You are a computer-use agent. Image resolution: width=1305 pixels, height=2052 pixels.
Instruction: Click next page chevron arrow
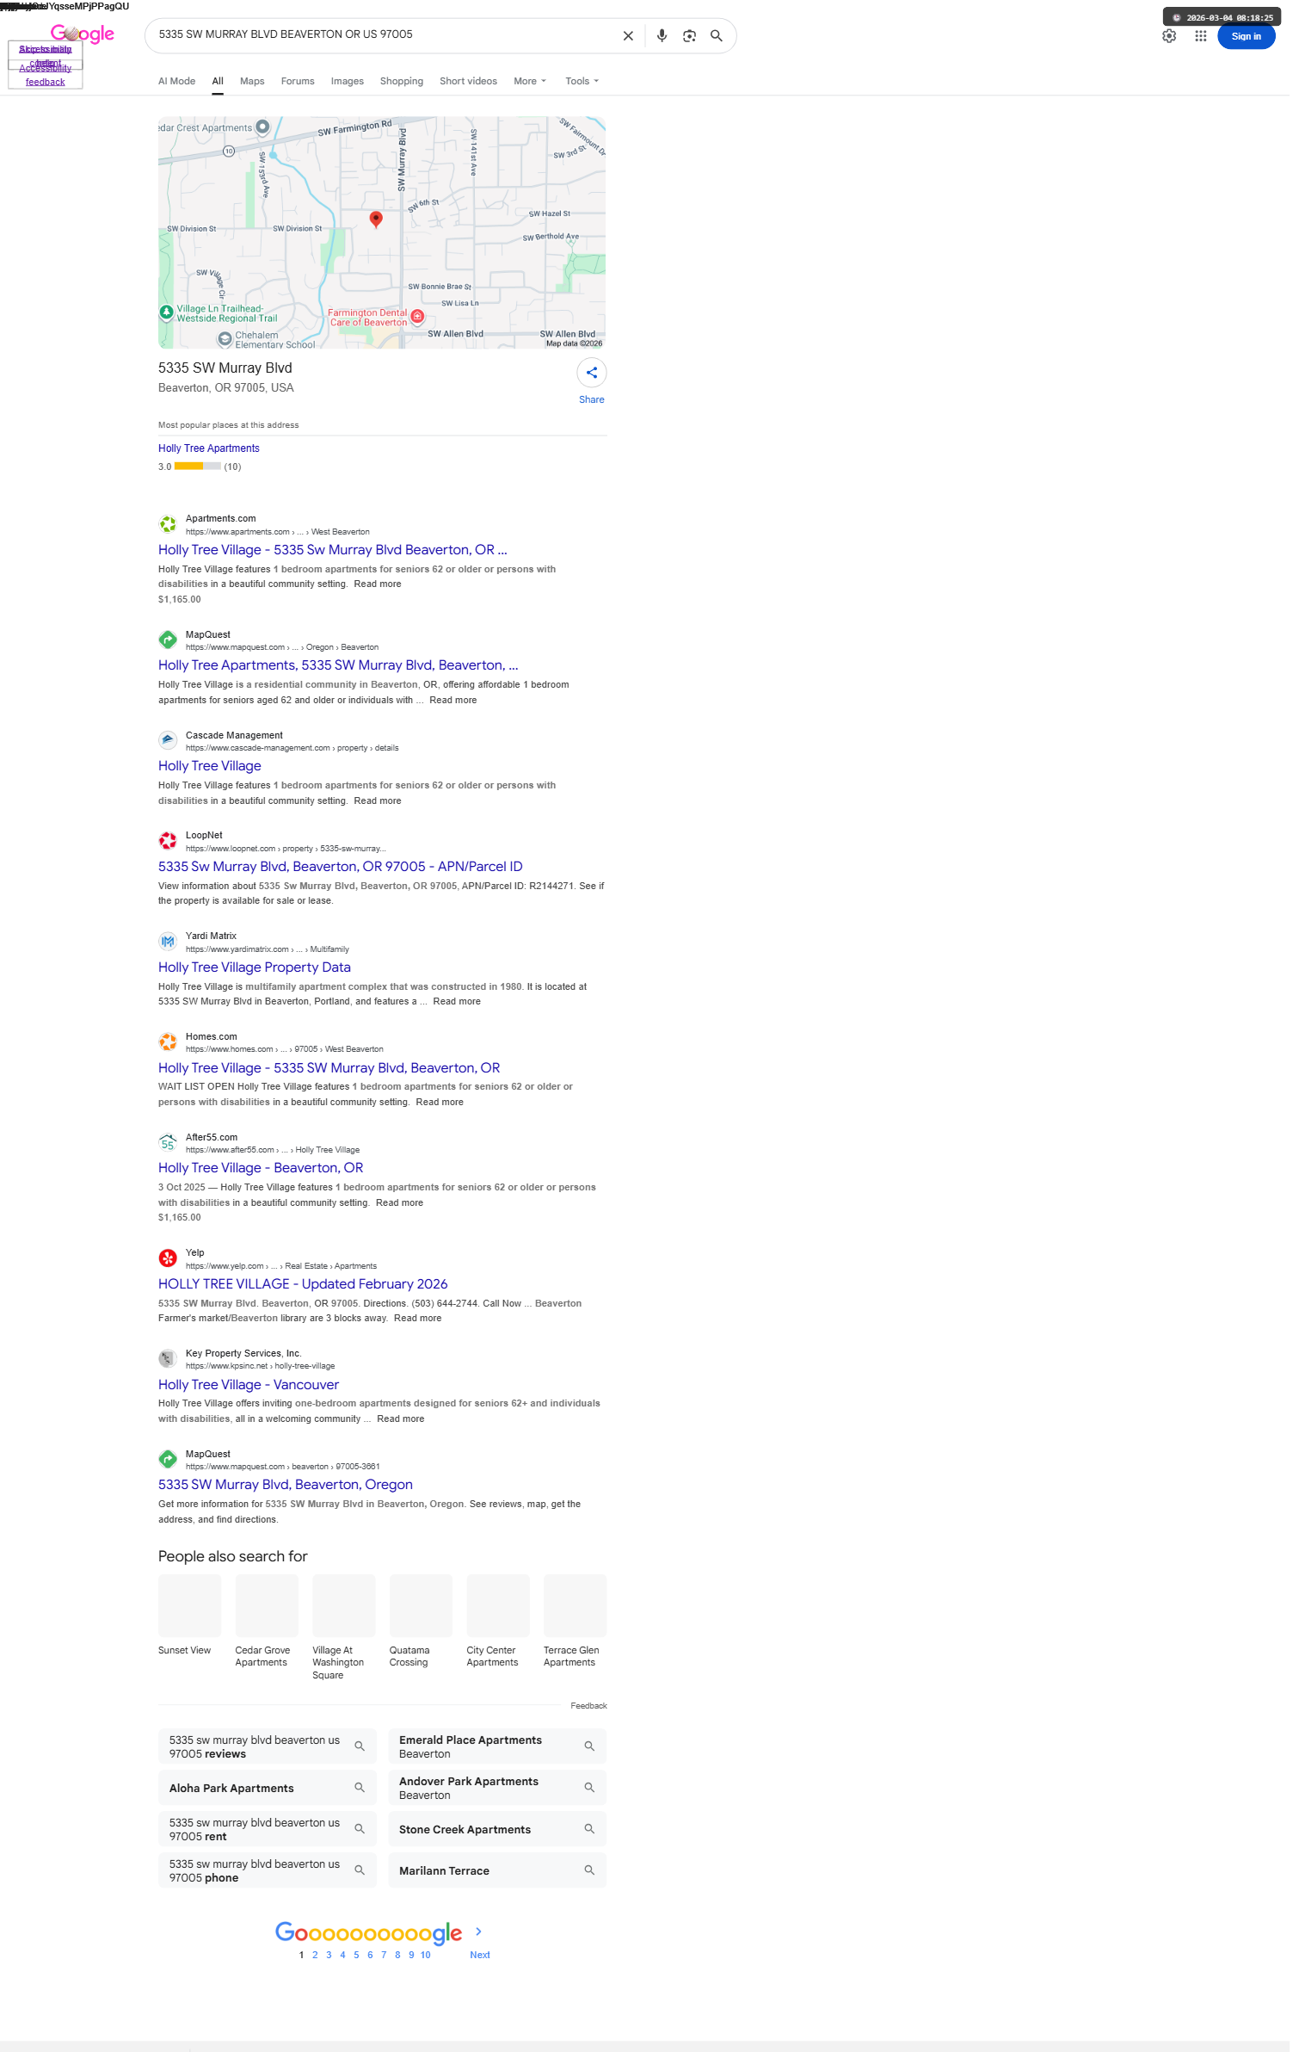pos(479,1931)
